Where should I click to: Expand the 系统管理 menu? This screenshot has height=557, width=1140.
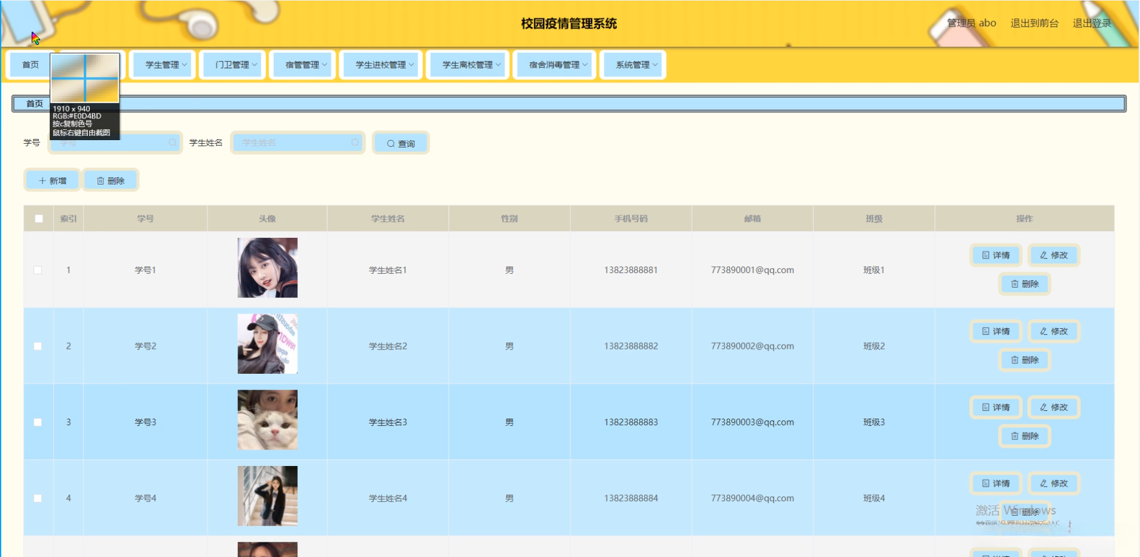tap(633, 65)
